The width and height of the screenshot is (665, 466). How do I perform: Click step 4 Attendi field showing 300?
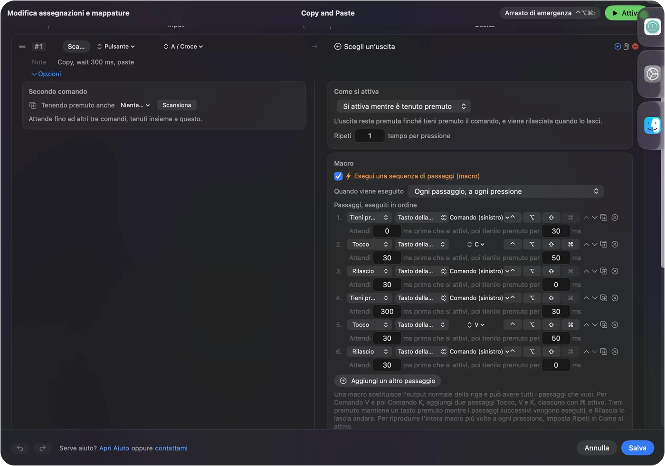[x=387, y=312]
